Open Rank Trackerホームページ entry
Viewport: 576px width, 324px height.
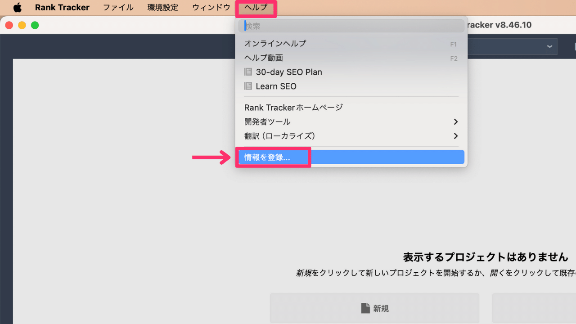[x=351, y=108]
